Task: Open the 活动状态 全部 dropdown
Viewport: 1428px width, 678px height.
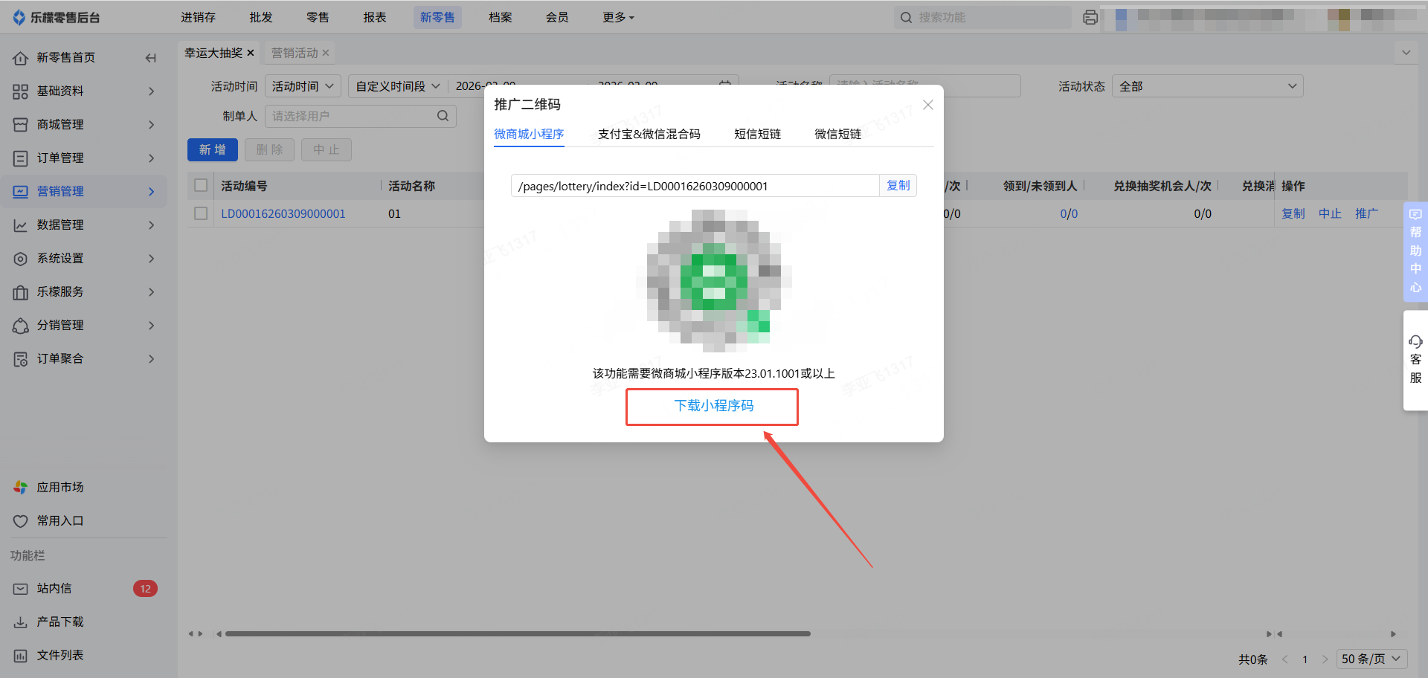Action: coord(1207,86)
